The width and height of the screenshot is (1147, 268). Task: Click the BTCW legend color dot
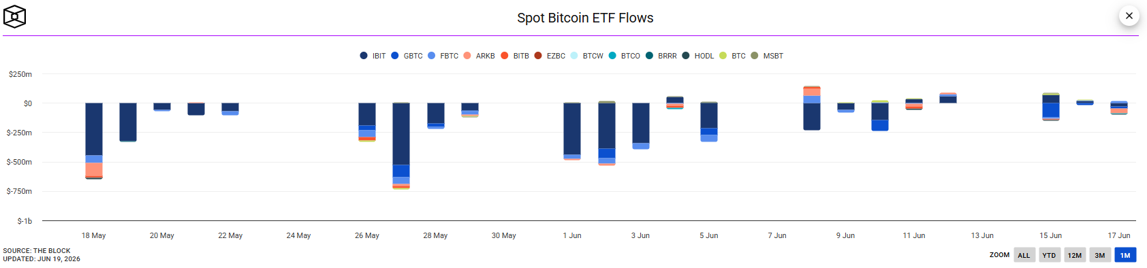coord(574,56)
